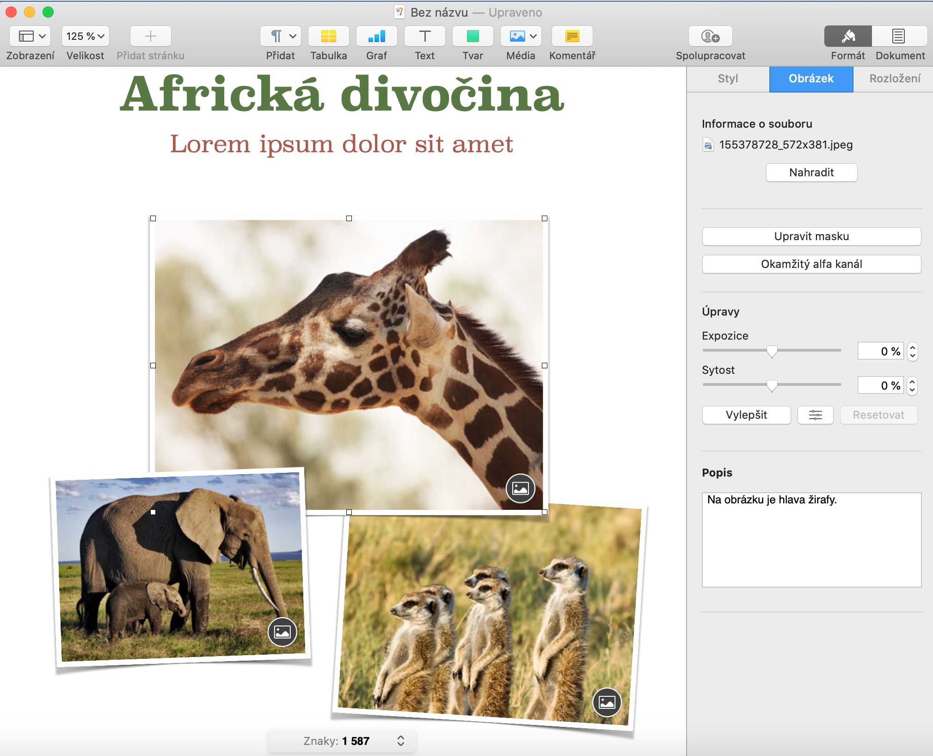Open advanced image adjustments sliders icon

tap(815, 415)
